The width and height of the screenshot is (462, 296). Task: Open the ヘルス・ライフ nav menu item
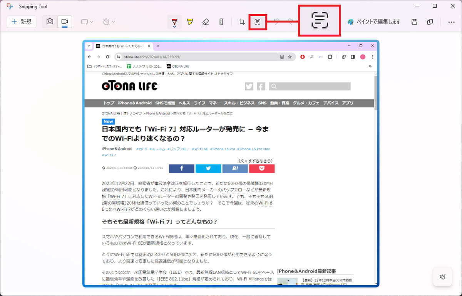pos(192,103)
